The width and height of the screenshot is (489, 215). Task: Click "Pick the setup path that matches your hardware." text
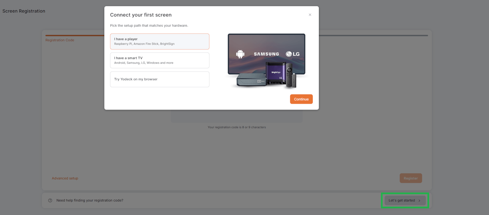[x=149, y=26]
